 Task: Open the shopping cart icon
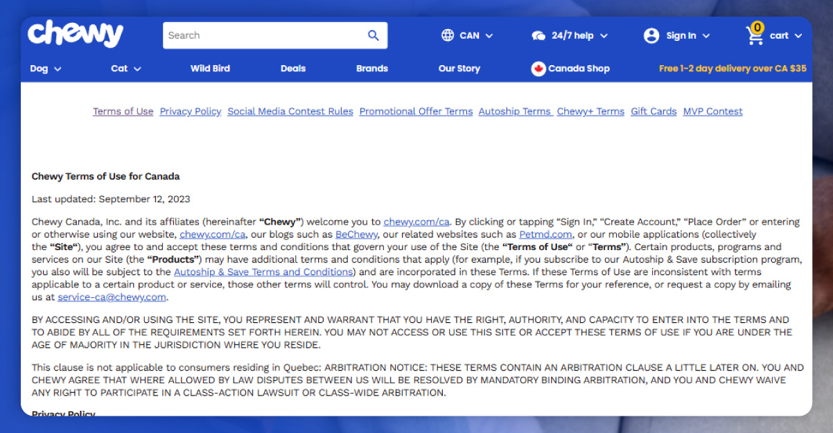pyautogui.click(x=755, y=35)
